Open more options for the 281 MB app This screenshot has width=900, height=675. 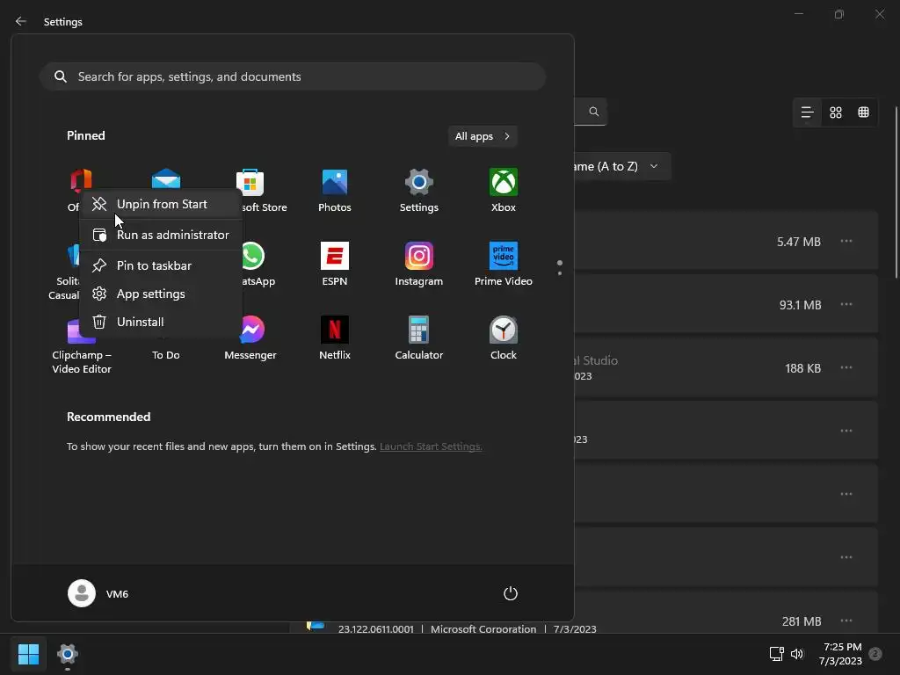[846, 621]
